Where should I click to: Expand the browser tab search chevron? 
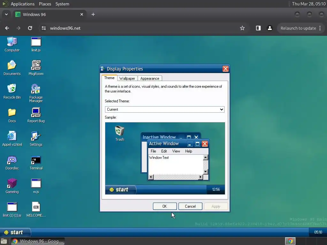(6, 14)
